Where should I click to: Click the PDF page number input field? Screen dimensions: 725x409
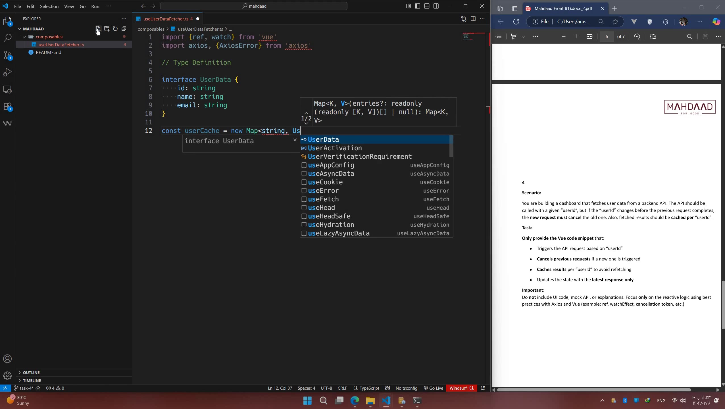click(x=606, y=36)
